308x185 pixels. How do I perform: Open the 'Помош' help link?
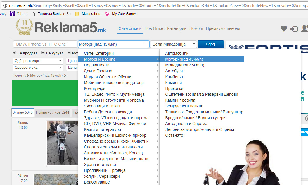(196, 28)
